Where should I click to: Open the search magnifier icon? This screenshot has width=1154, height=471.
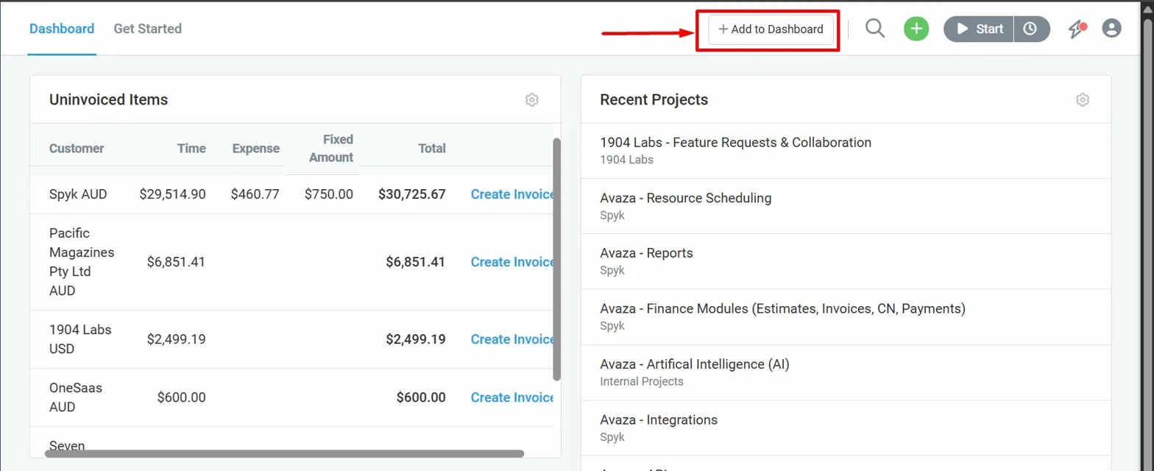(x=874, y=29)
